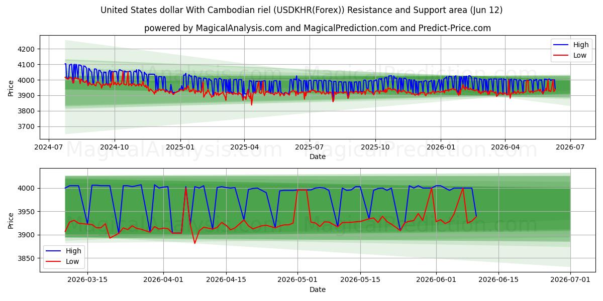The height and width of the screenshot is (301, 603).
Task: Click the 2026-07 x-axis tick label
Action: click(x=570, y=147)
